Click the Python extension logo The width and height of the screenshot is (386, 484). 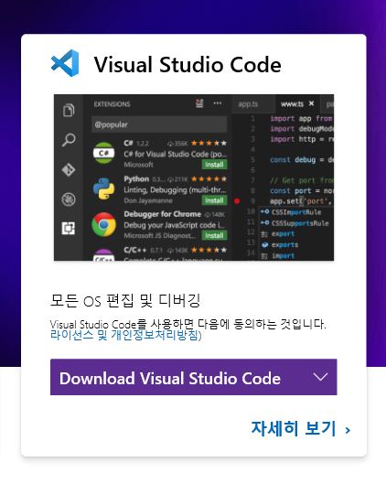point(103,188)
